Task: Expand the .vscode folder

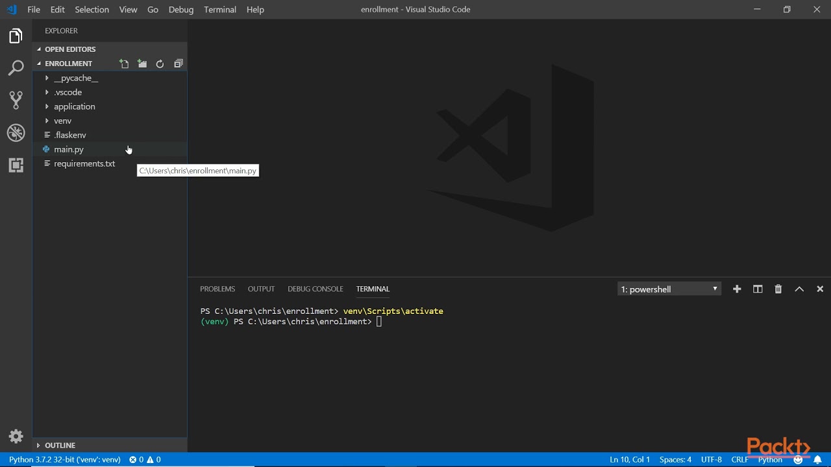Action: (68, 92)
